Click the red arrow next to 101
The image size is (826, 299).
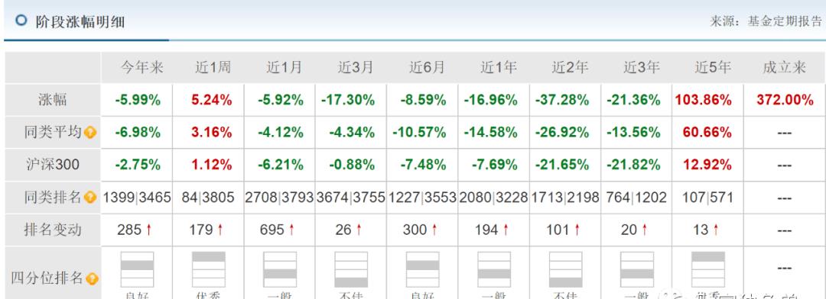[x=577, y=230]
